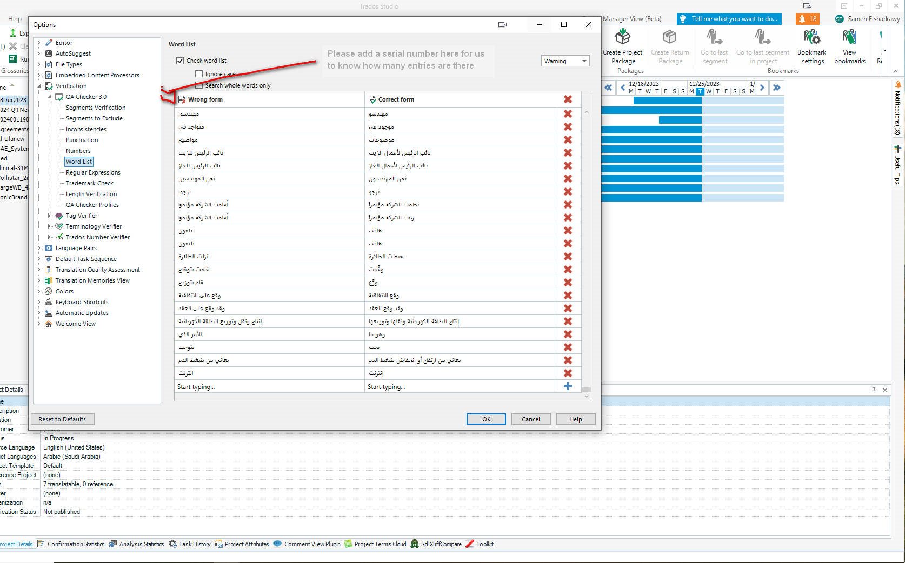Open Useful Tips side panel

(x=897, y=165)
